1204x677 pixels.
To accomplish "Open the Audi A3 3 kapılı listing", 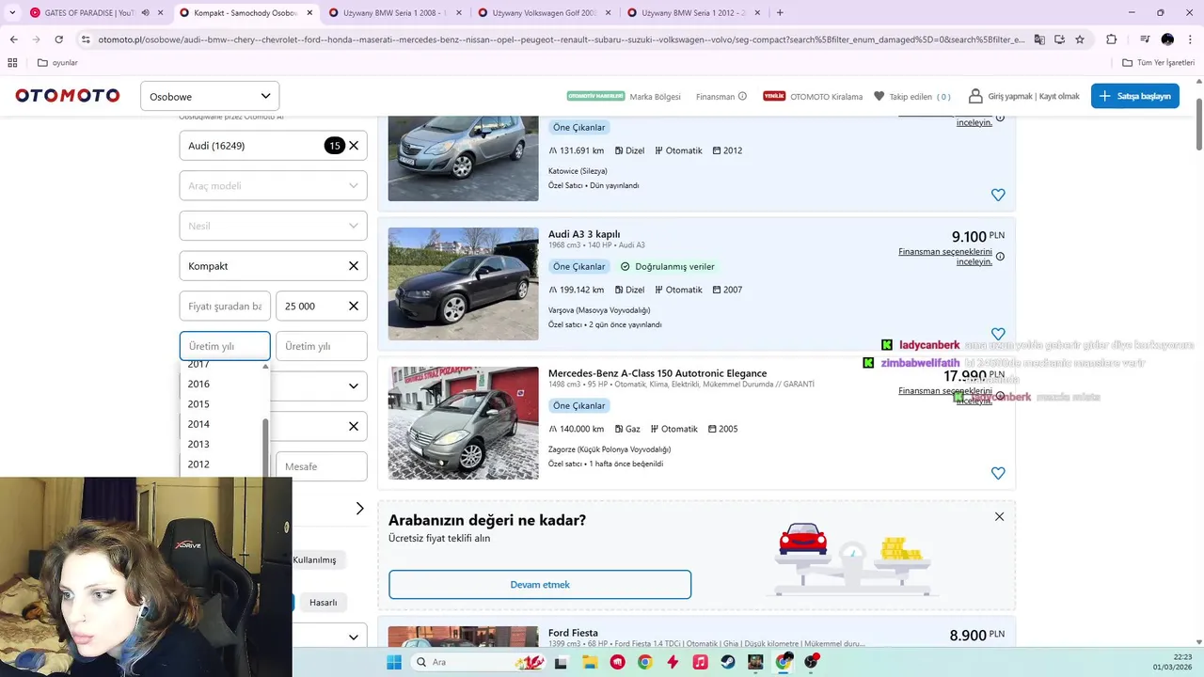I will (x=584, y=234).
